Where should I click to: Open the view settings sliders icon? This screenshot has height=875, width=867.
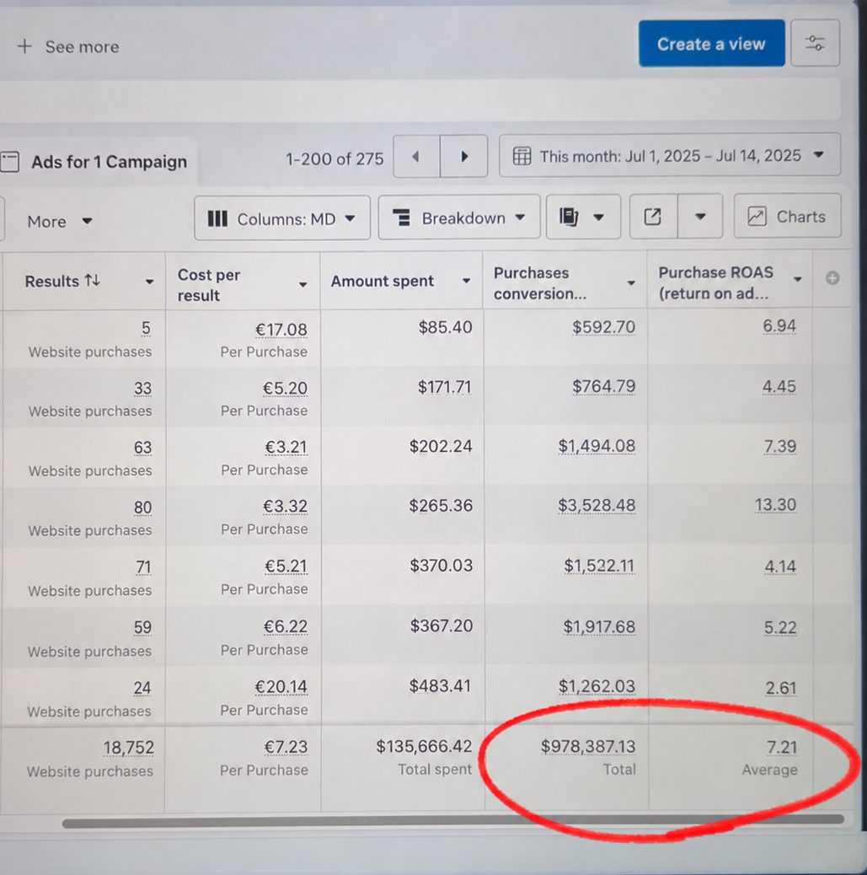click(815, 43)
